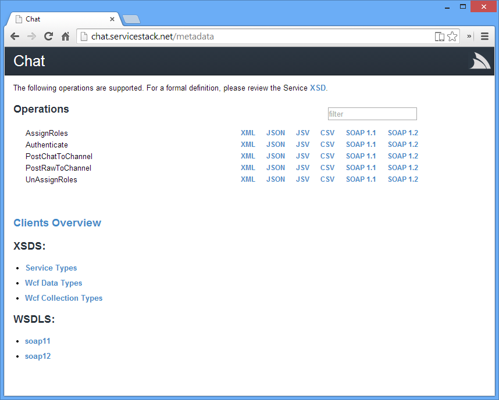Open the home page via house icon

click(x=65, y=37)
